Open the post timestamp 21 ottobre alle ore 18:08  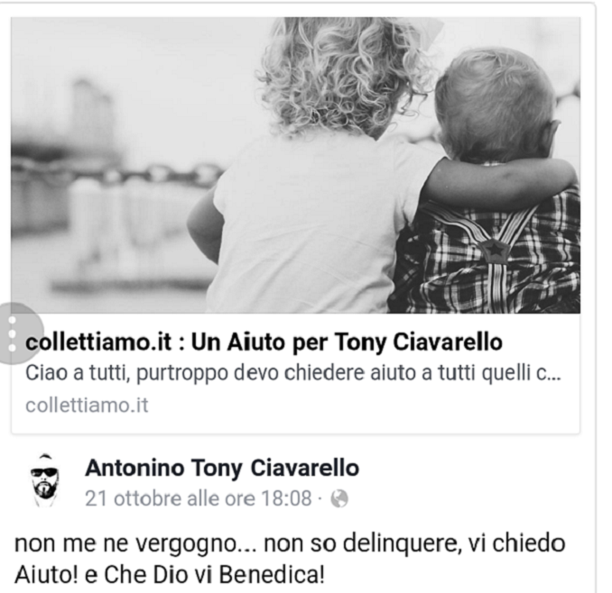199,498
